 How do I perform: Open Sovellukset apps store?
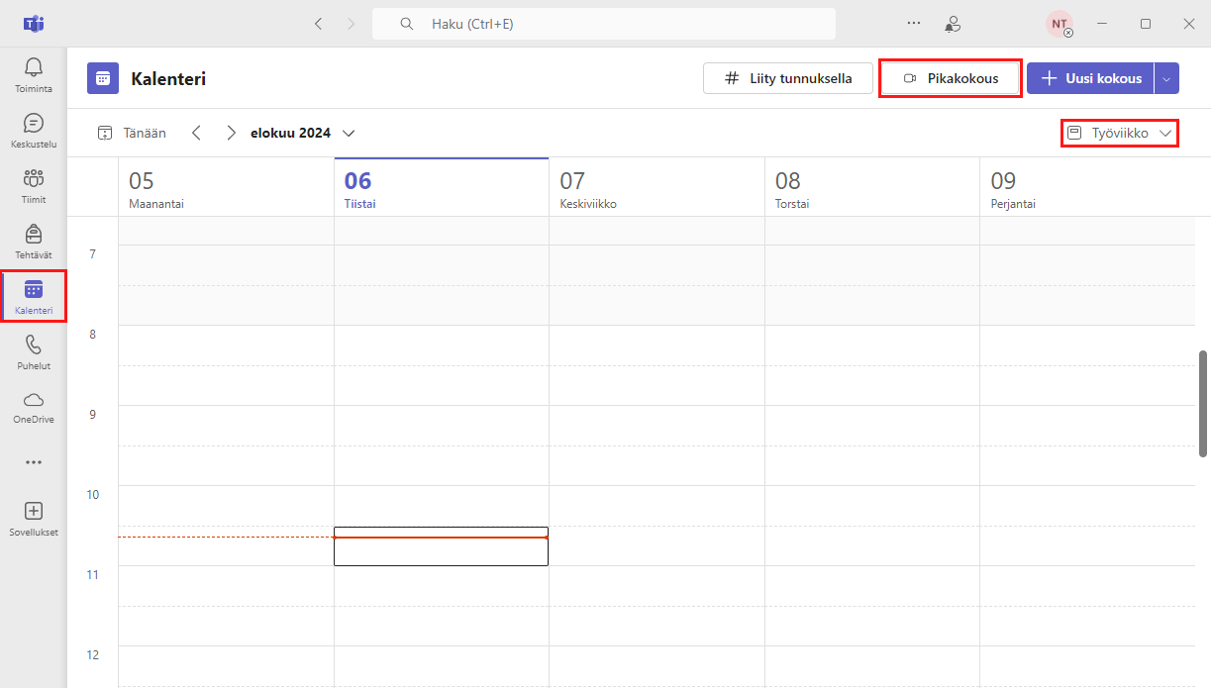pos(34,519)
